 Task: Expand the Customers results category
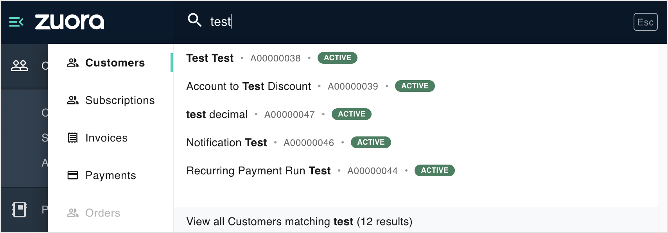(115, 63)
